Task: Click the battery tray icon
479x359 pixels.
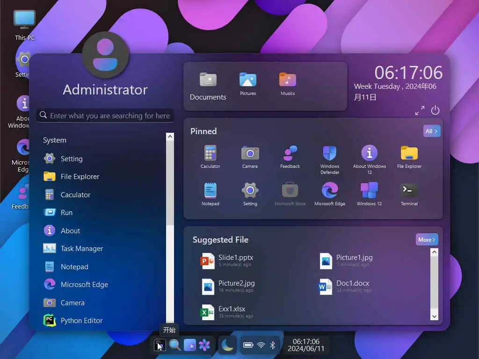Action: pyautogui.click(x=248, y=345)
